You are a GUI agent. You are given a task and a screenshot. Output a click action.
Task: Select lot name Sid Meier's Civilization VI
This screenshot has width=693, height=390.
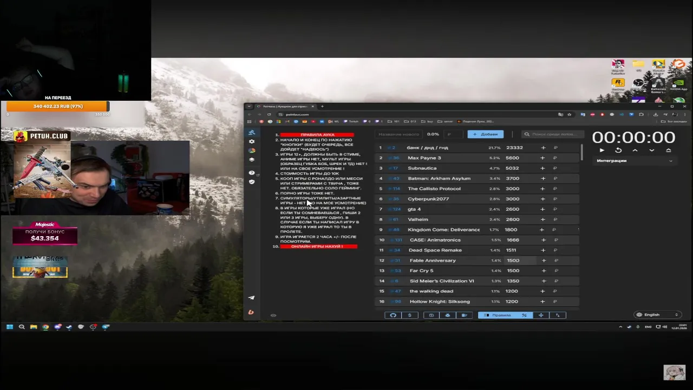pyautogui.click(x=442, y=281)
